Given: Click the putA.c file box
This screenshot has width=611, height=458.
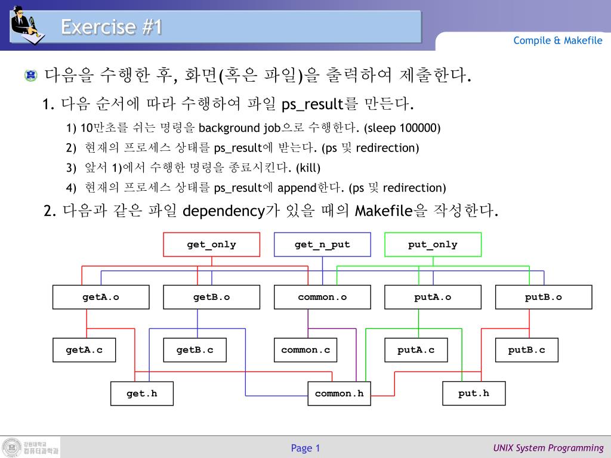Looking at the screenshot, I should tap(416, 350).
